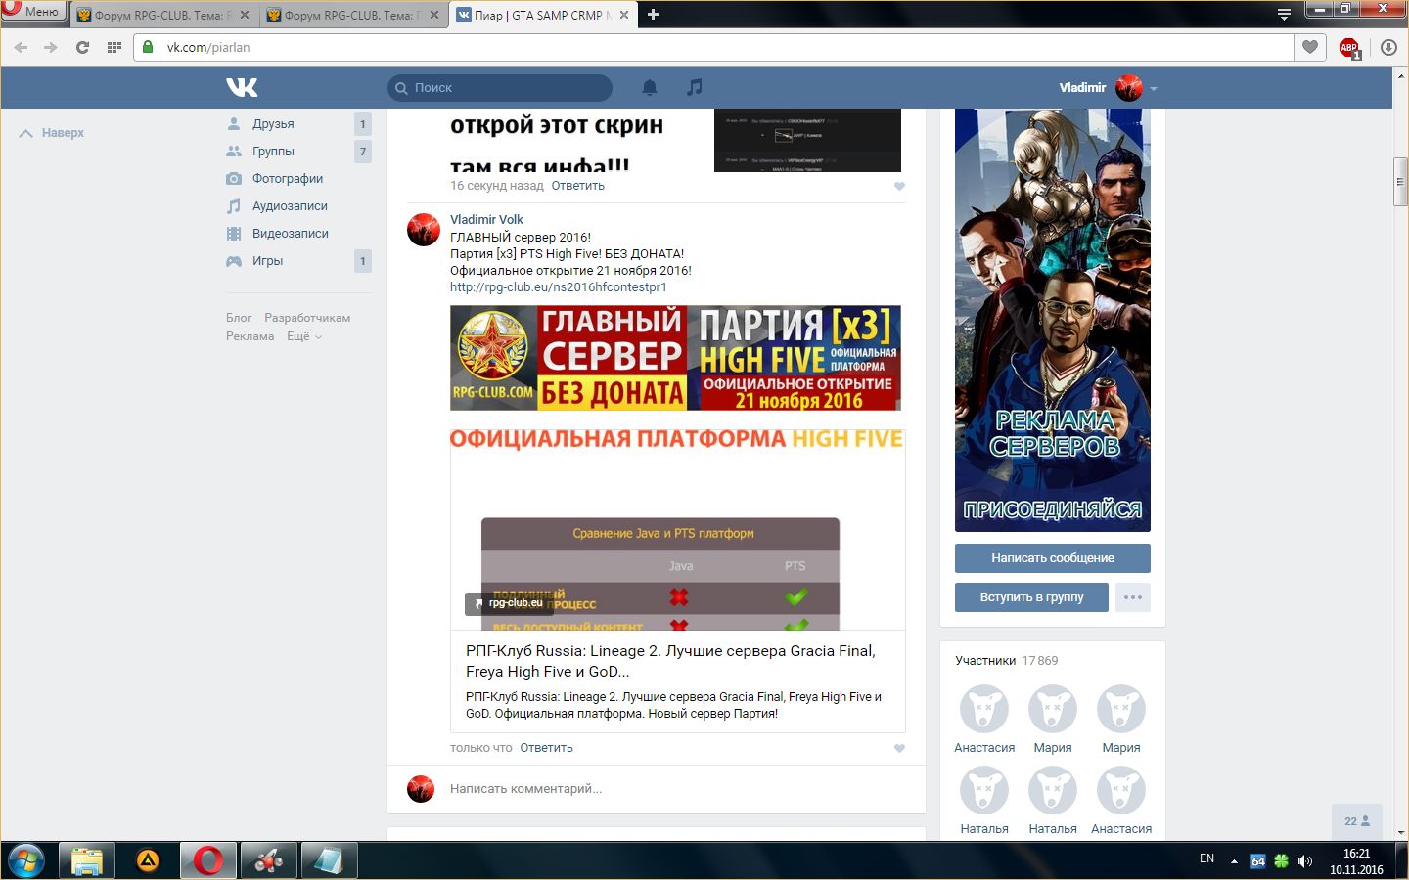Close the Пиар | GTA SAMP CRMP tab

pos(623,15)
